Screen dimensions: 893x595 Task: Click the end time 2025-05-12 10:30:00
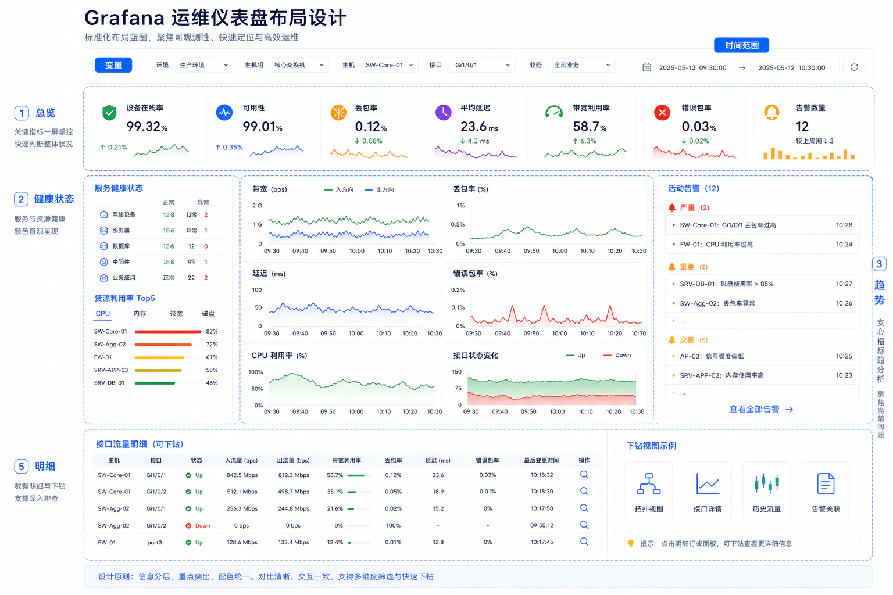[x=791, y=68]
